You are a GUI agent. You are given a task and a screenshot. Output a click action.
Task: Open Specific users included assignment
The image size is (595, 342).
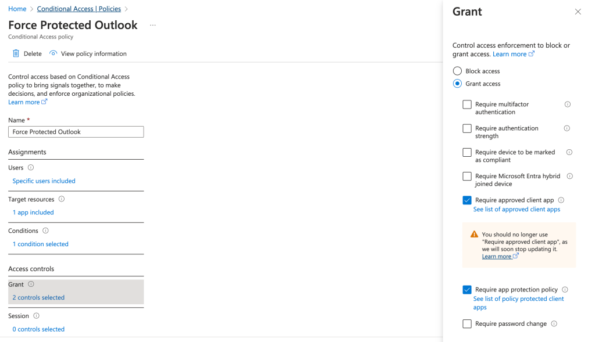[x=44, y=181]
